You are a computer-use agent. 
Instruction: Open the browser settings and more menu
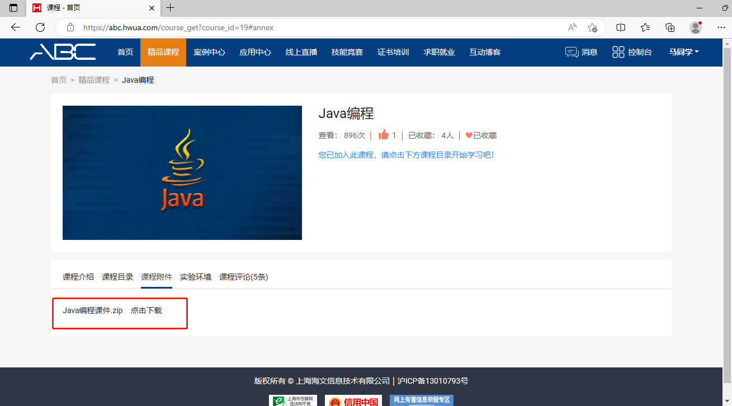721,27
